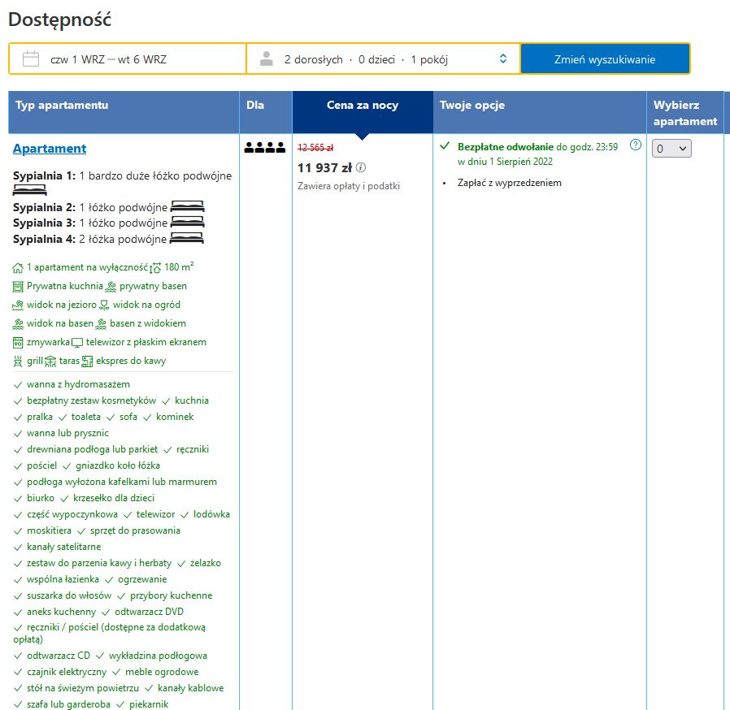Click the zmywarka dishwasher icon
Screen dimensions: 730x710
point(18,343)
